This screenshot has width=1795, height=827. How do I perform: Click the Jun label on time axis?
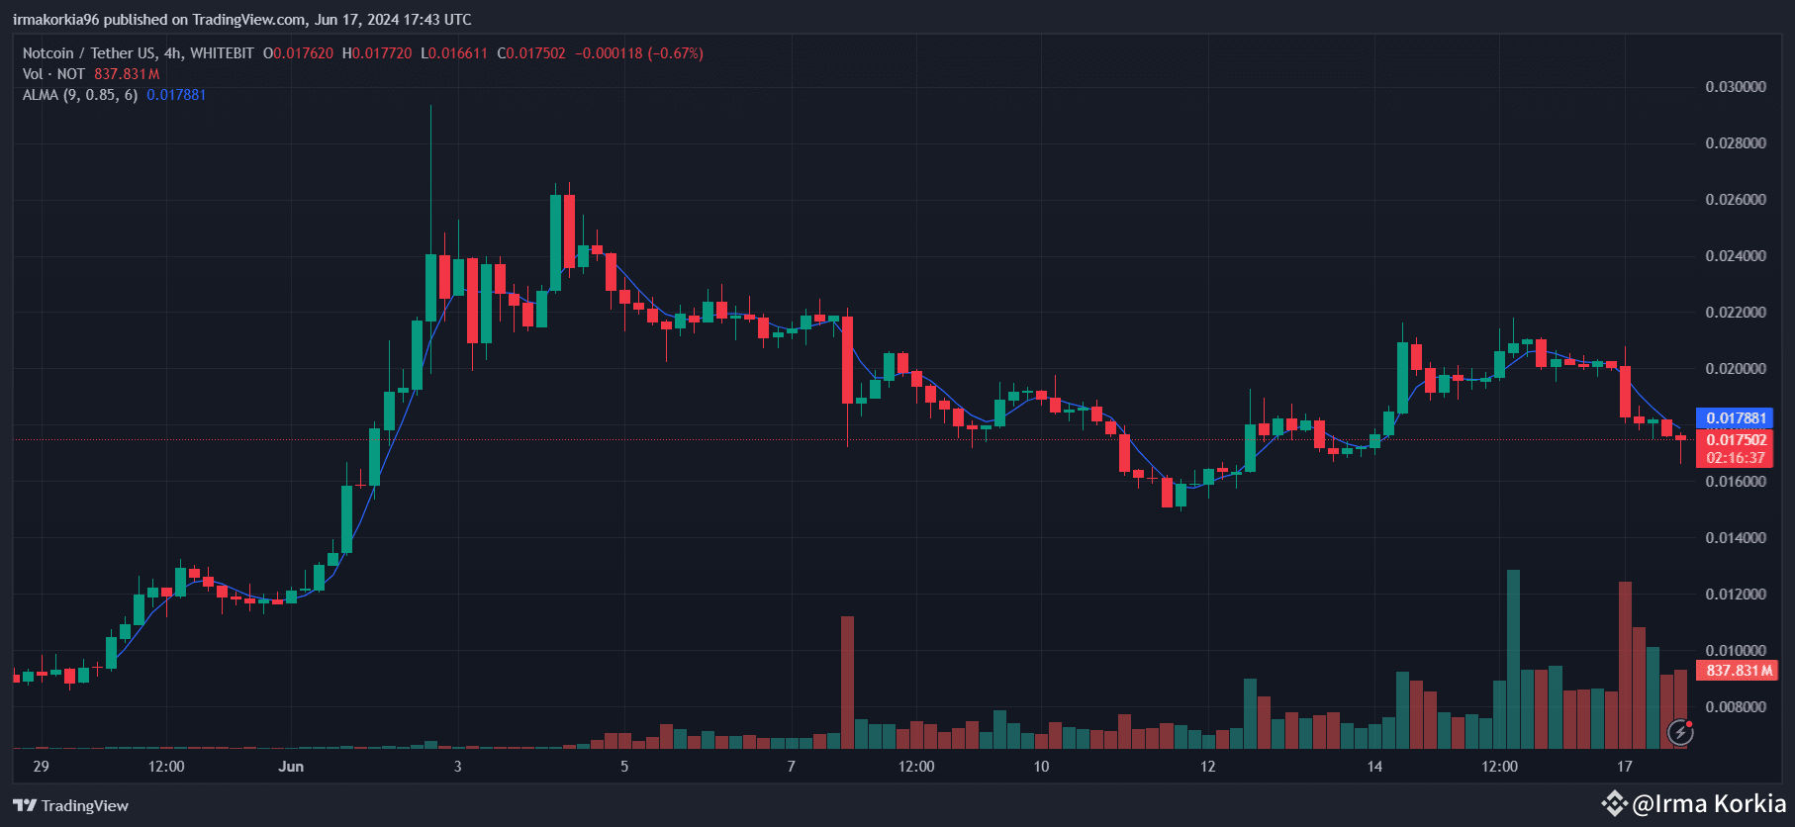coord(291,767)
